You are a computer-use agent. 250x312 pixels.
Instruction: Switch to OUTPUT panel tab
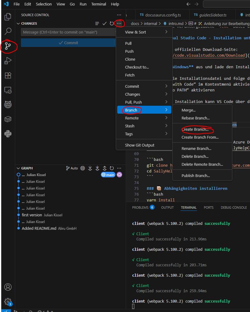167,207
